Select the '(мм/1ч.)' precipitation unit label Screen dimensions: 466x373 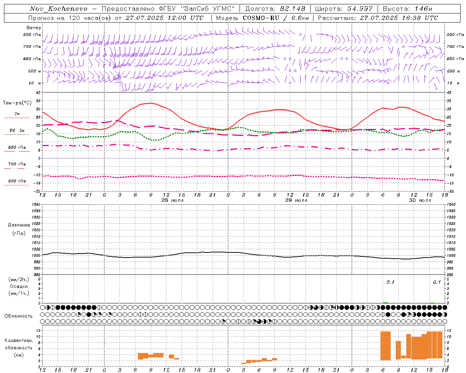pyautogui.click(x=19, y=293)
